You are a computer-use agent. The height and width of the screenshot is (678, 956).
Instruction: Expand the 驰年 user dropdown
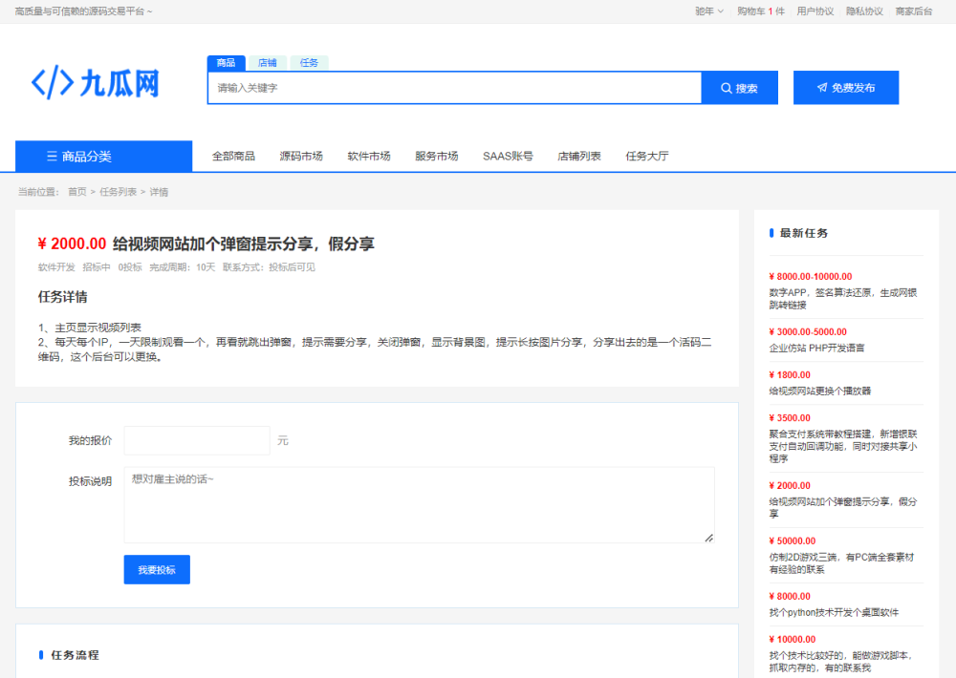click(x=708, y=11)
